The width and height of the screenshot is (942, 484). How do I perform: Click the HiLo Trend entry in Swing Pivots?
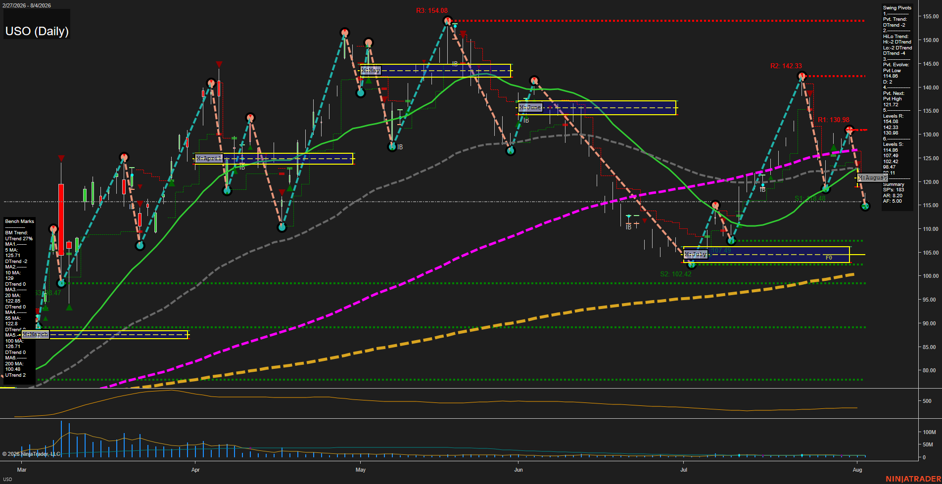[895, 37]
